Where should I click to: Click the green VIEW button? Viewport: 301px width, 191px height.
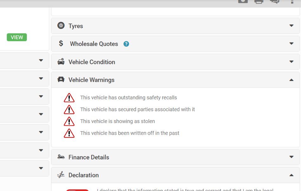pyautogui.click(x=17, y=37)
